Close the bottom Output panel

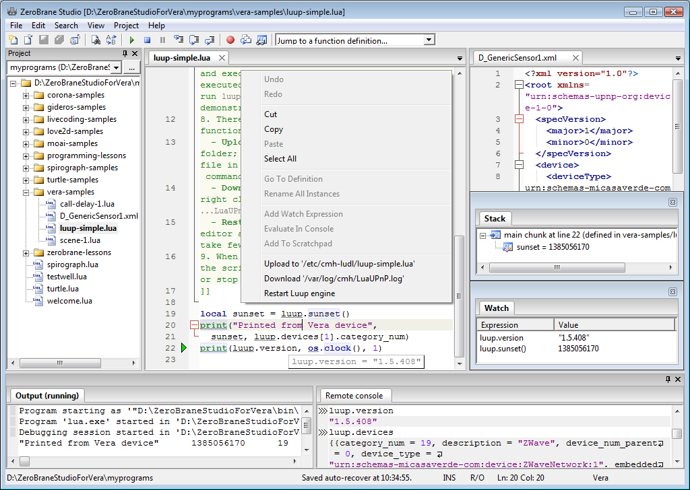point(678,379)
